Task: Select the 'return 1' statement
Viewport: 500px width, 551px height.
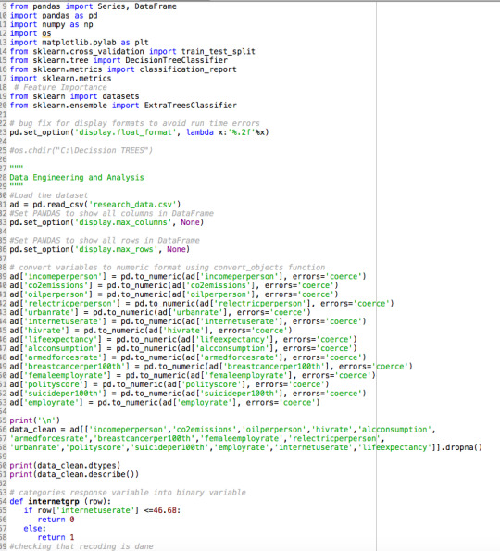Action: point(56,538)
